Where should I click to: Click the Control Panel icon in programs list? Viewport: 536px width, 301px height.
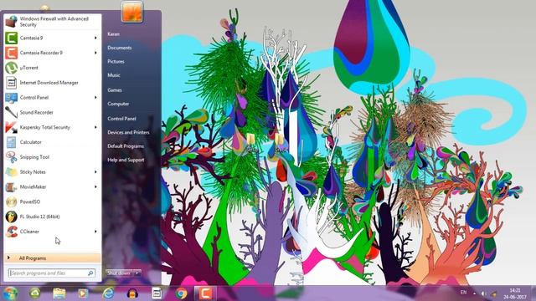click(x=11, y=98)
